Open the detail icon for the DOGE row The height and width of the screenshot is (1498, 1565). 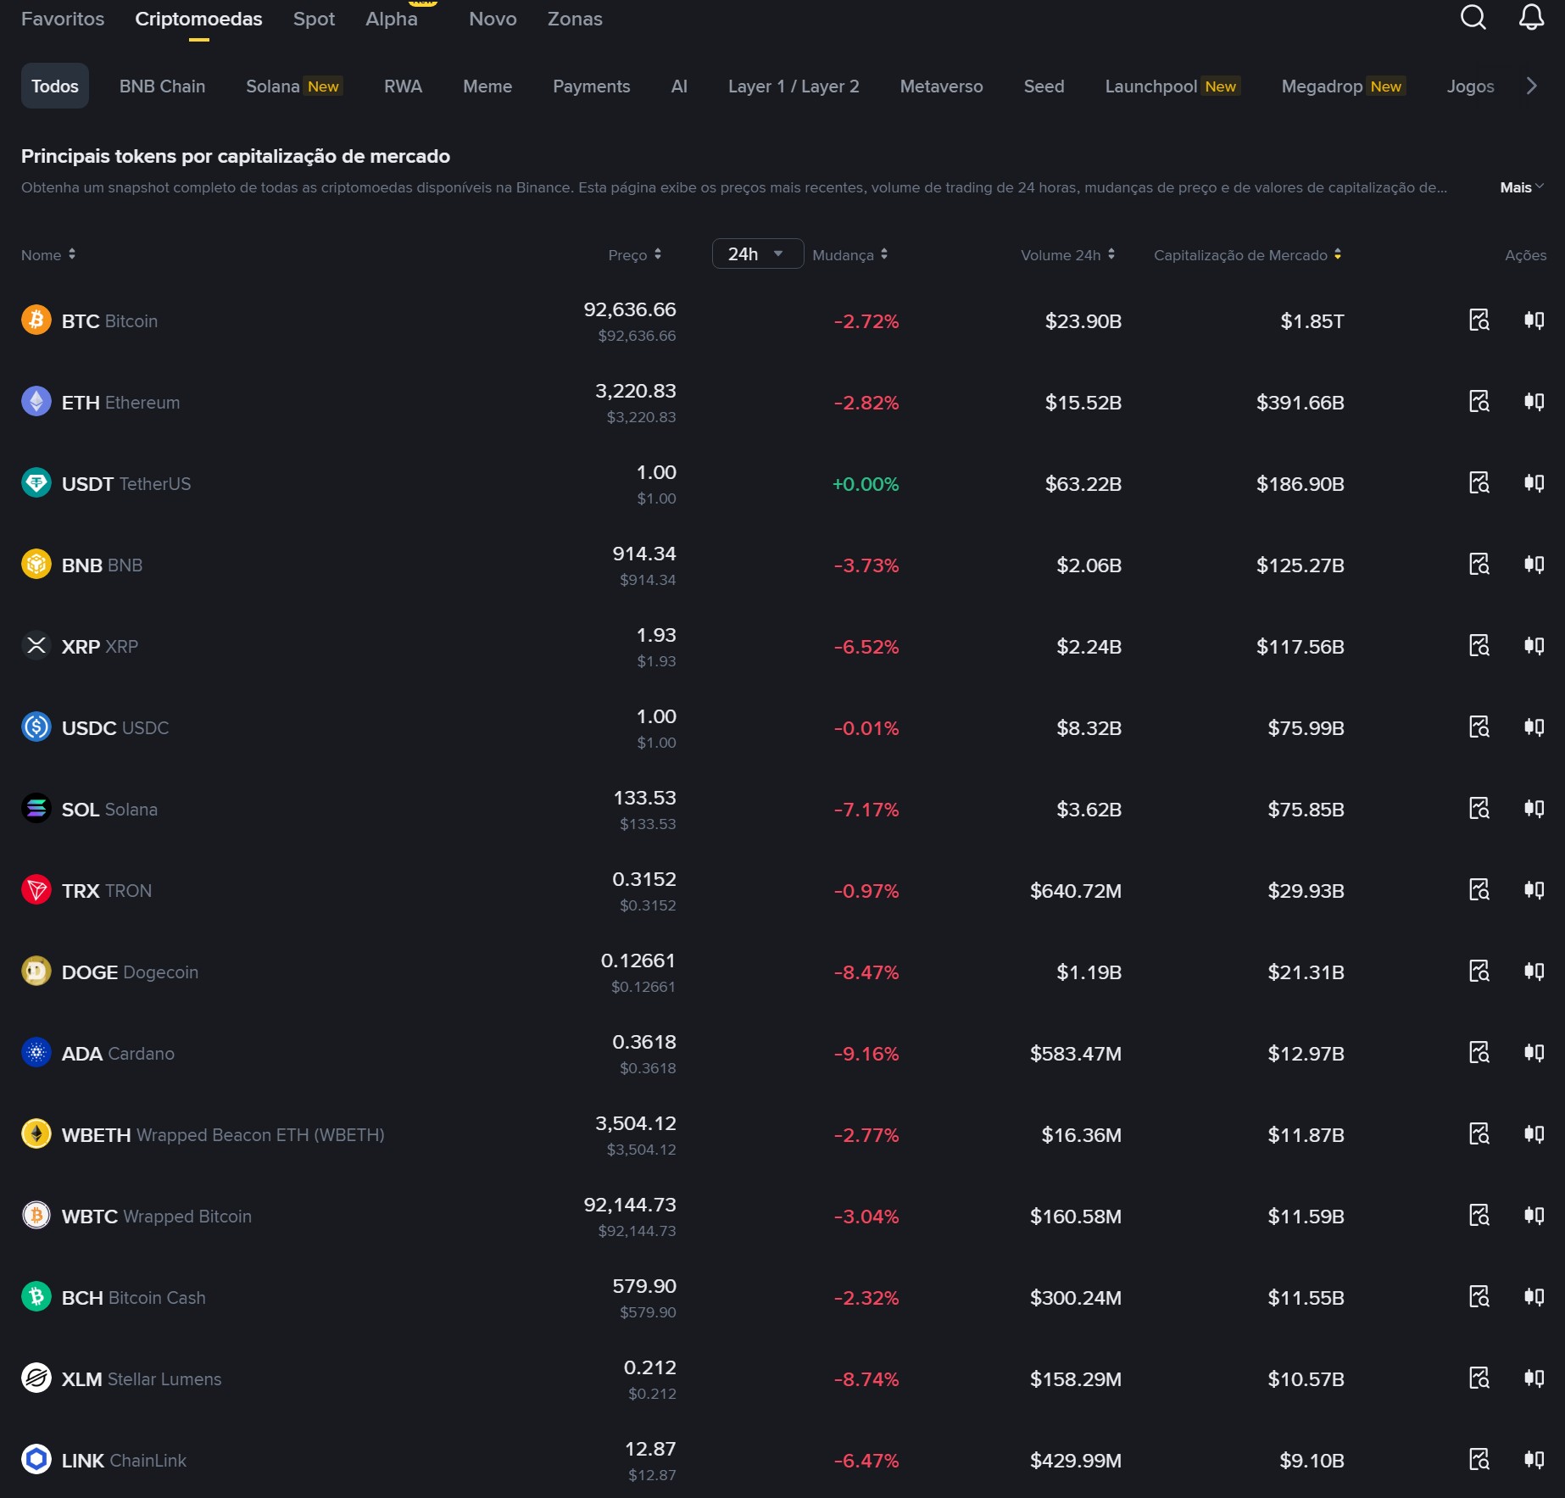[1479, 972]
